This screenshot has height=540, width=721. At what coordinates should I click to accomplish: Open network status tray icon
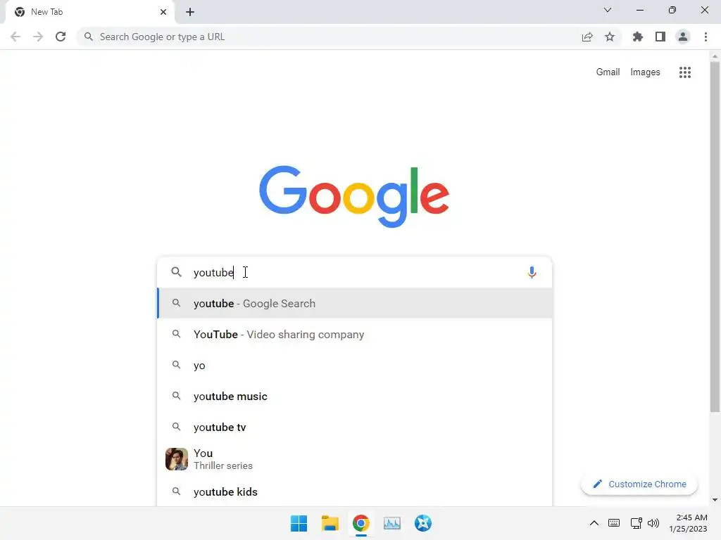[x=637, y=523]
